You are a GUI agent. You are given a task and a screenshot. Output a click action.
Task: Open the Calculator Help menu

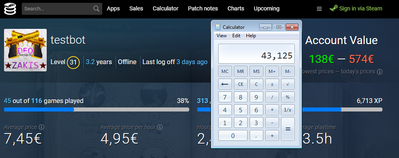click(x=251, y=36)
